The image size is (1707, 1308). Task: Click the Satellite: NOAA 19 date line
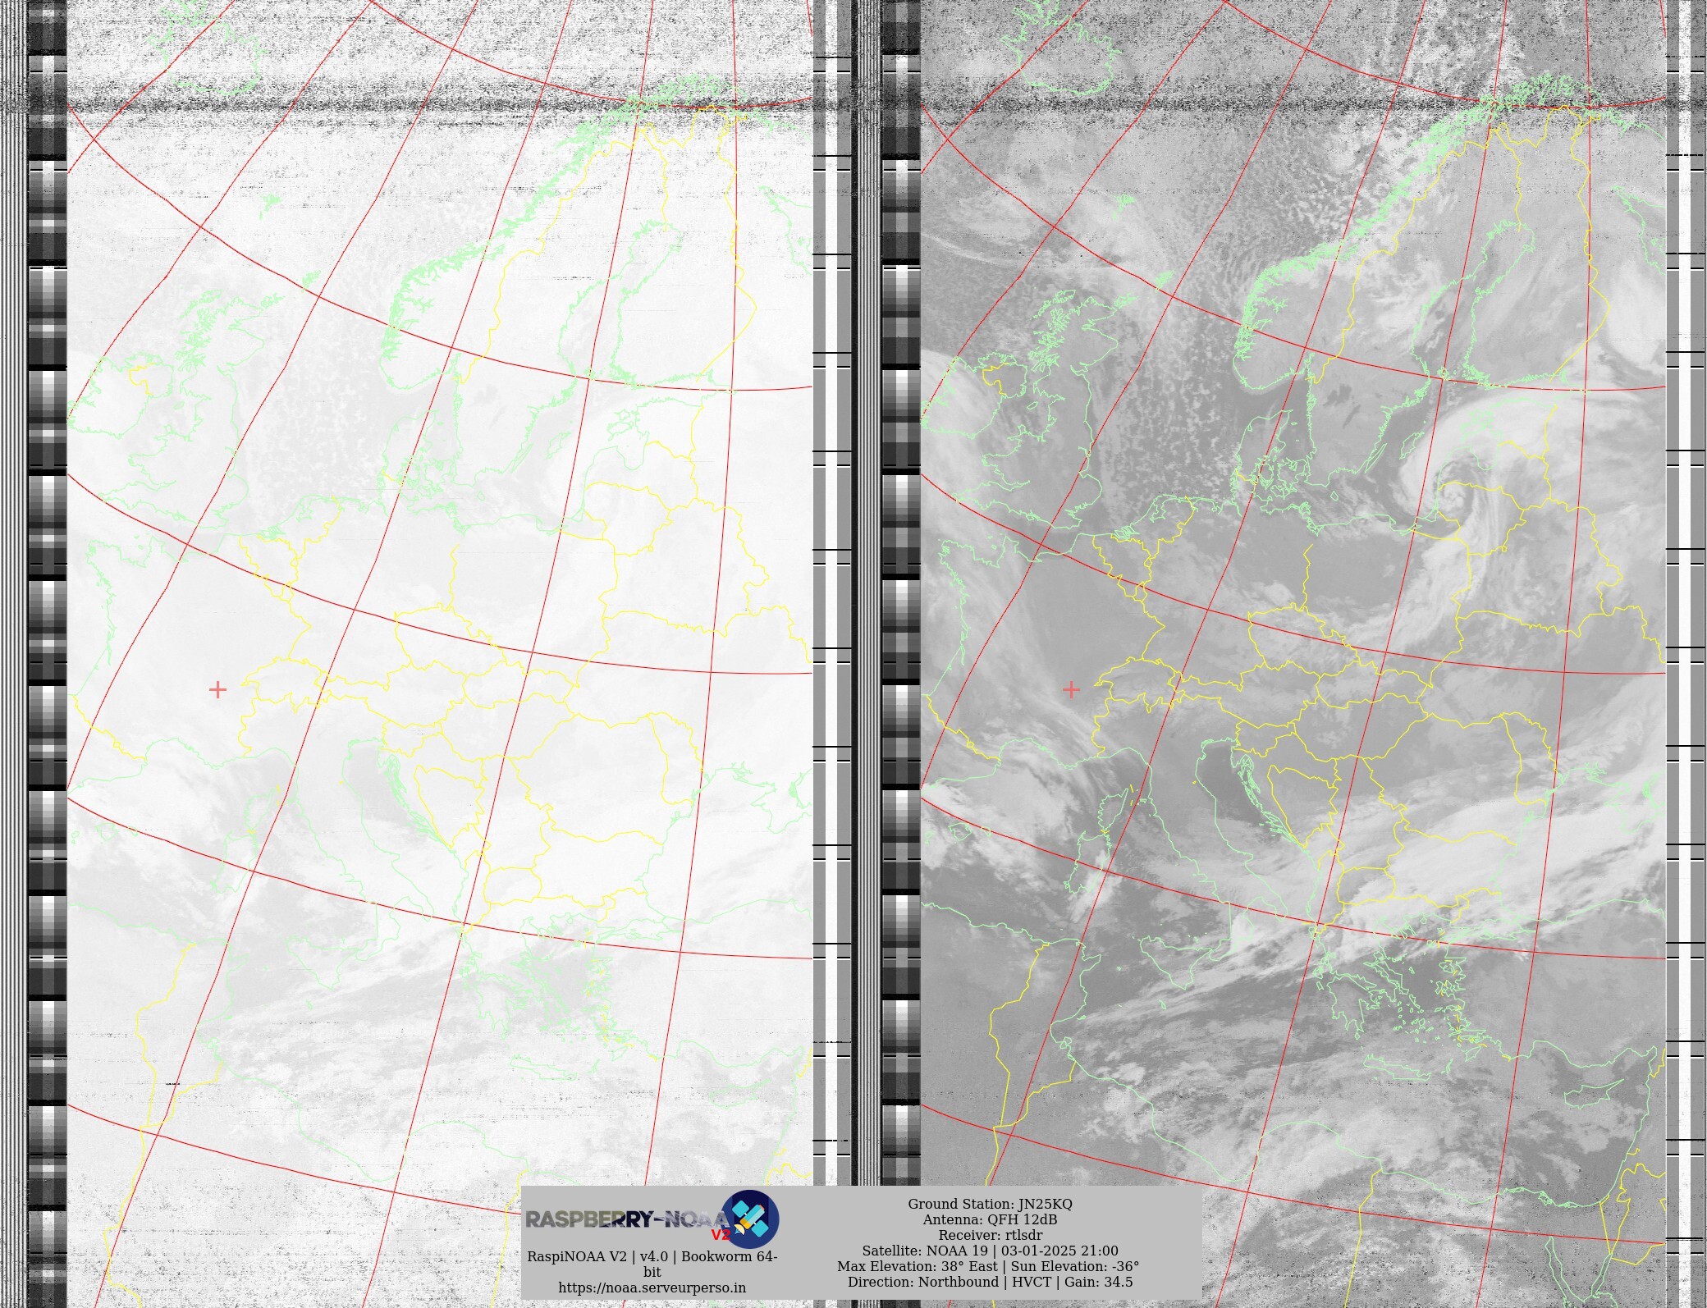(989, 1251)
